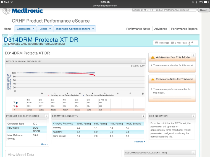Open info icon on Recommended Replacement (RRT)

tap(193, 153)
